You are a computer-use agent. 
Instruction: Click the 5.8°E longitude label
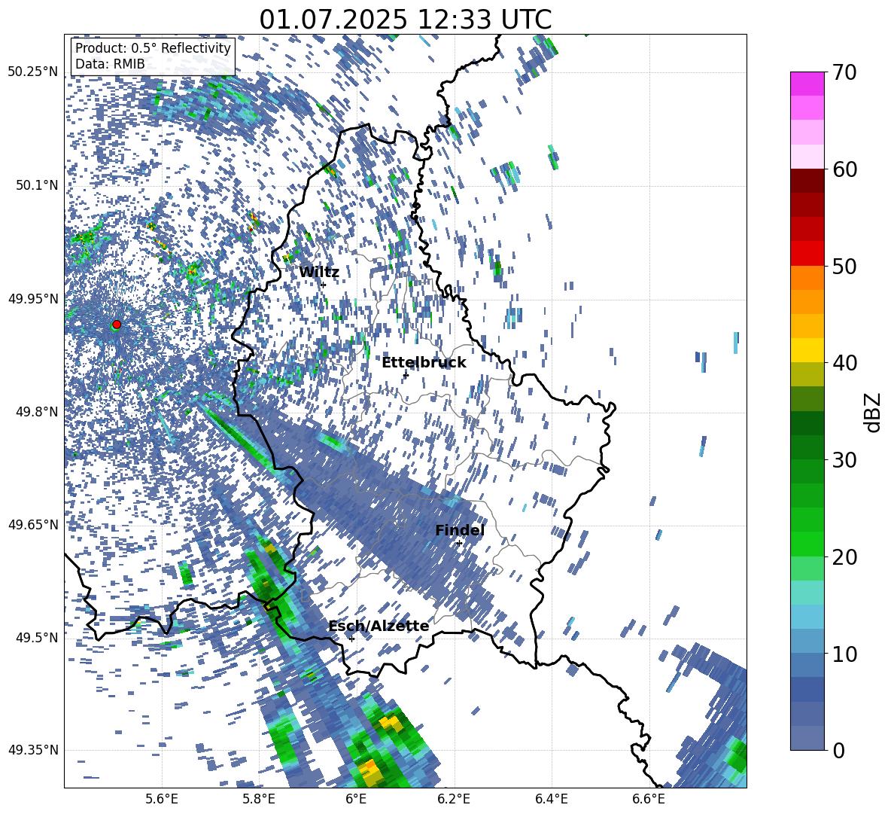259,799
